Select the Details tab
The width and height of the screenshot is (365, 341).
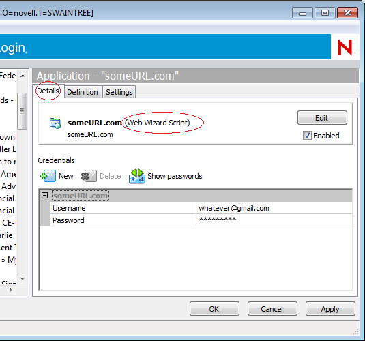point(48,91)
